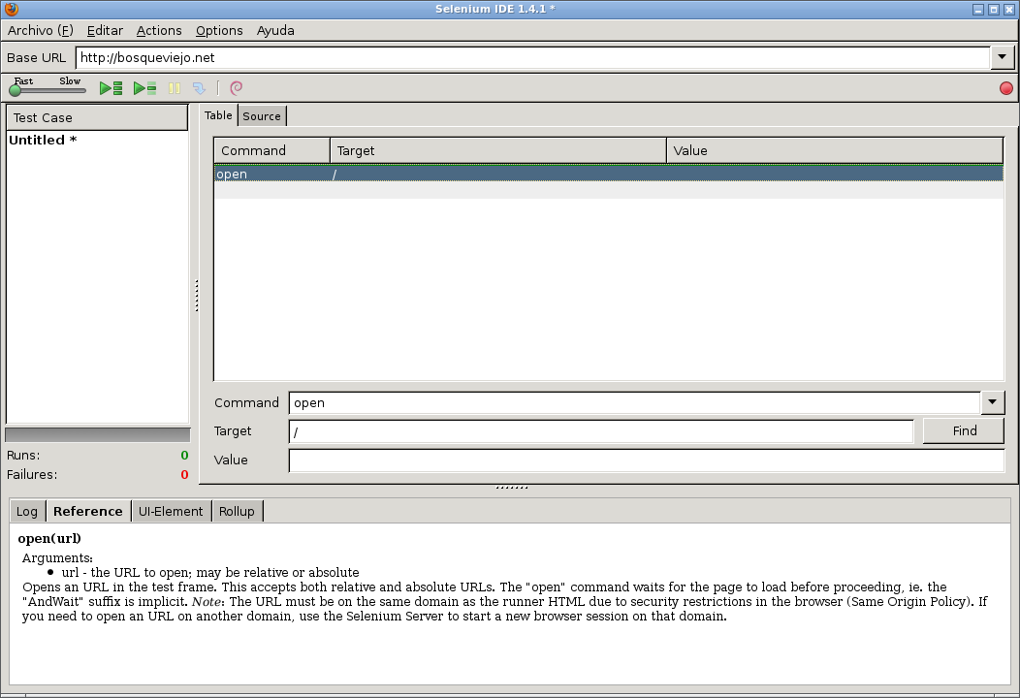Select the Reference tab
Screen dimensions: 1020x698
coord(88,511)
